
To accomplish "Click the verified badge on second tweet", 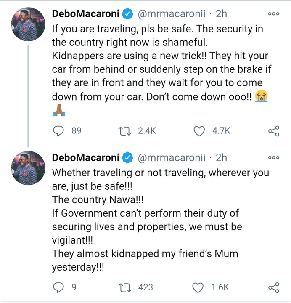I will (x=127, y=158).
